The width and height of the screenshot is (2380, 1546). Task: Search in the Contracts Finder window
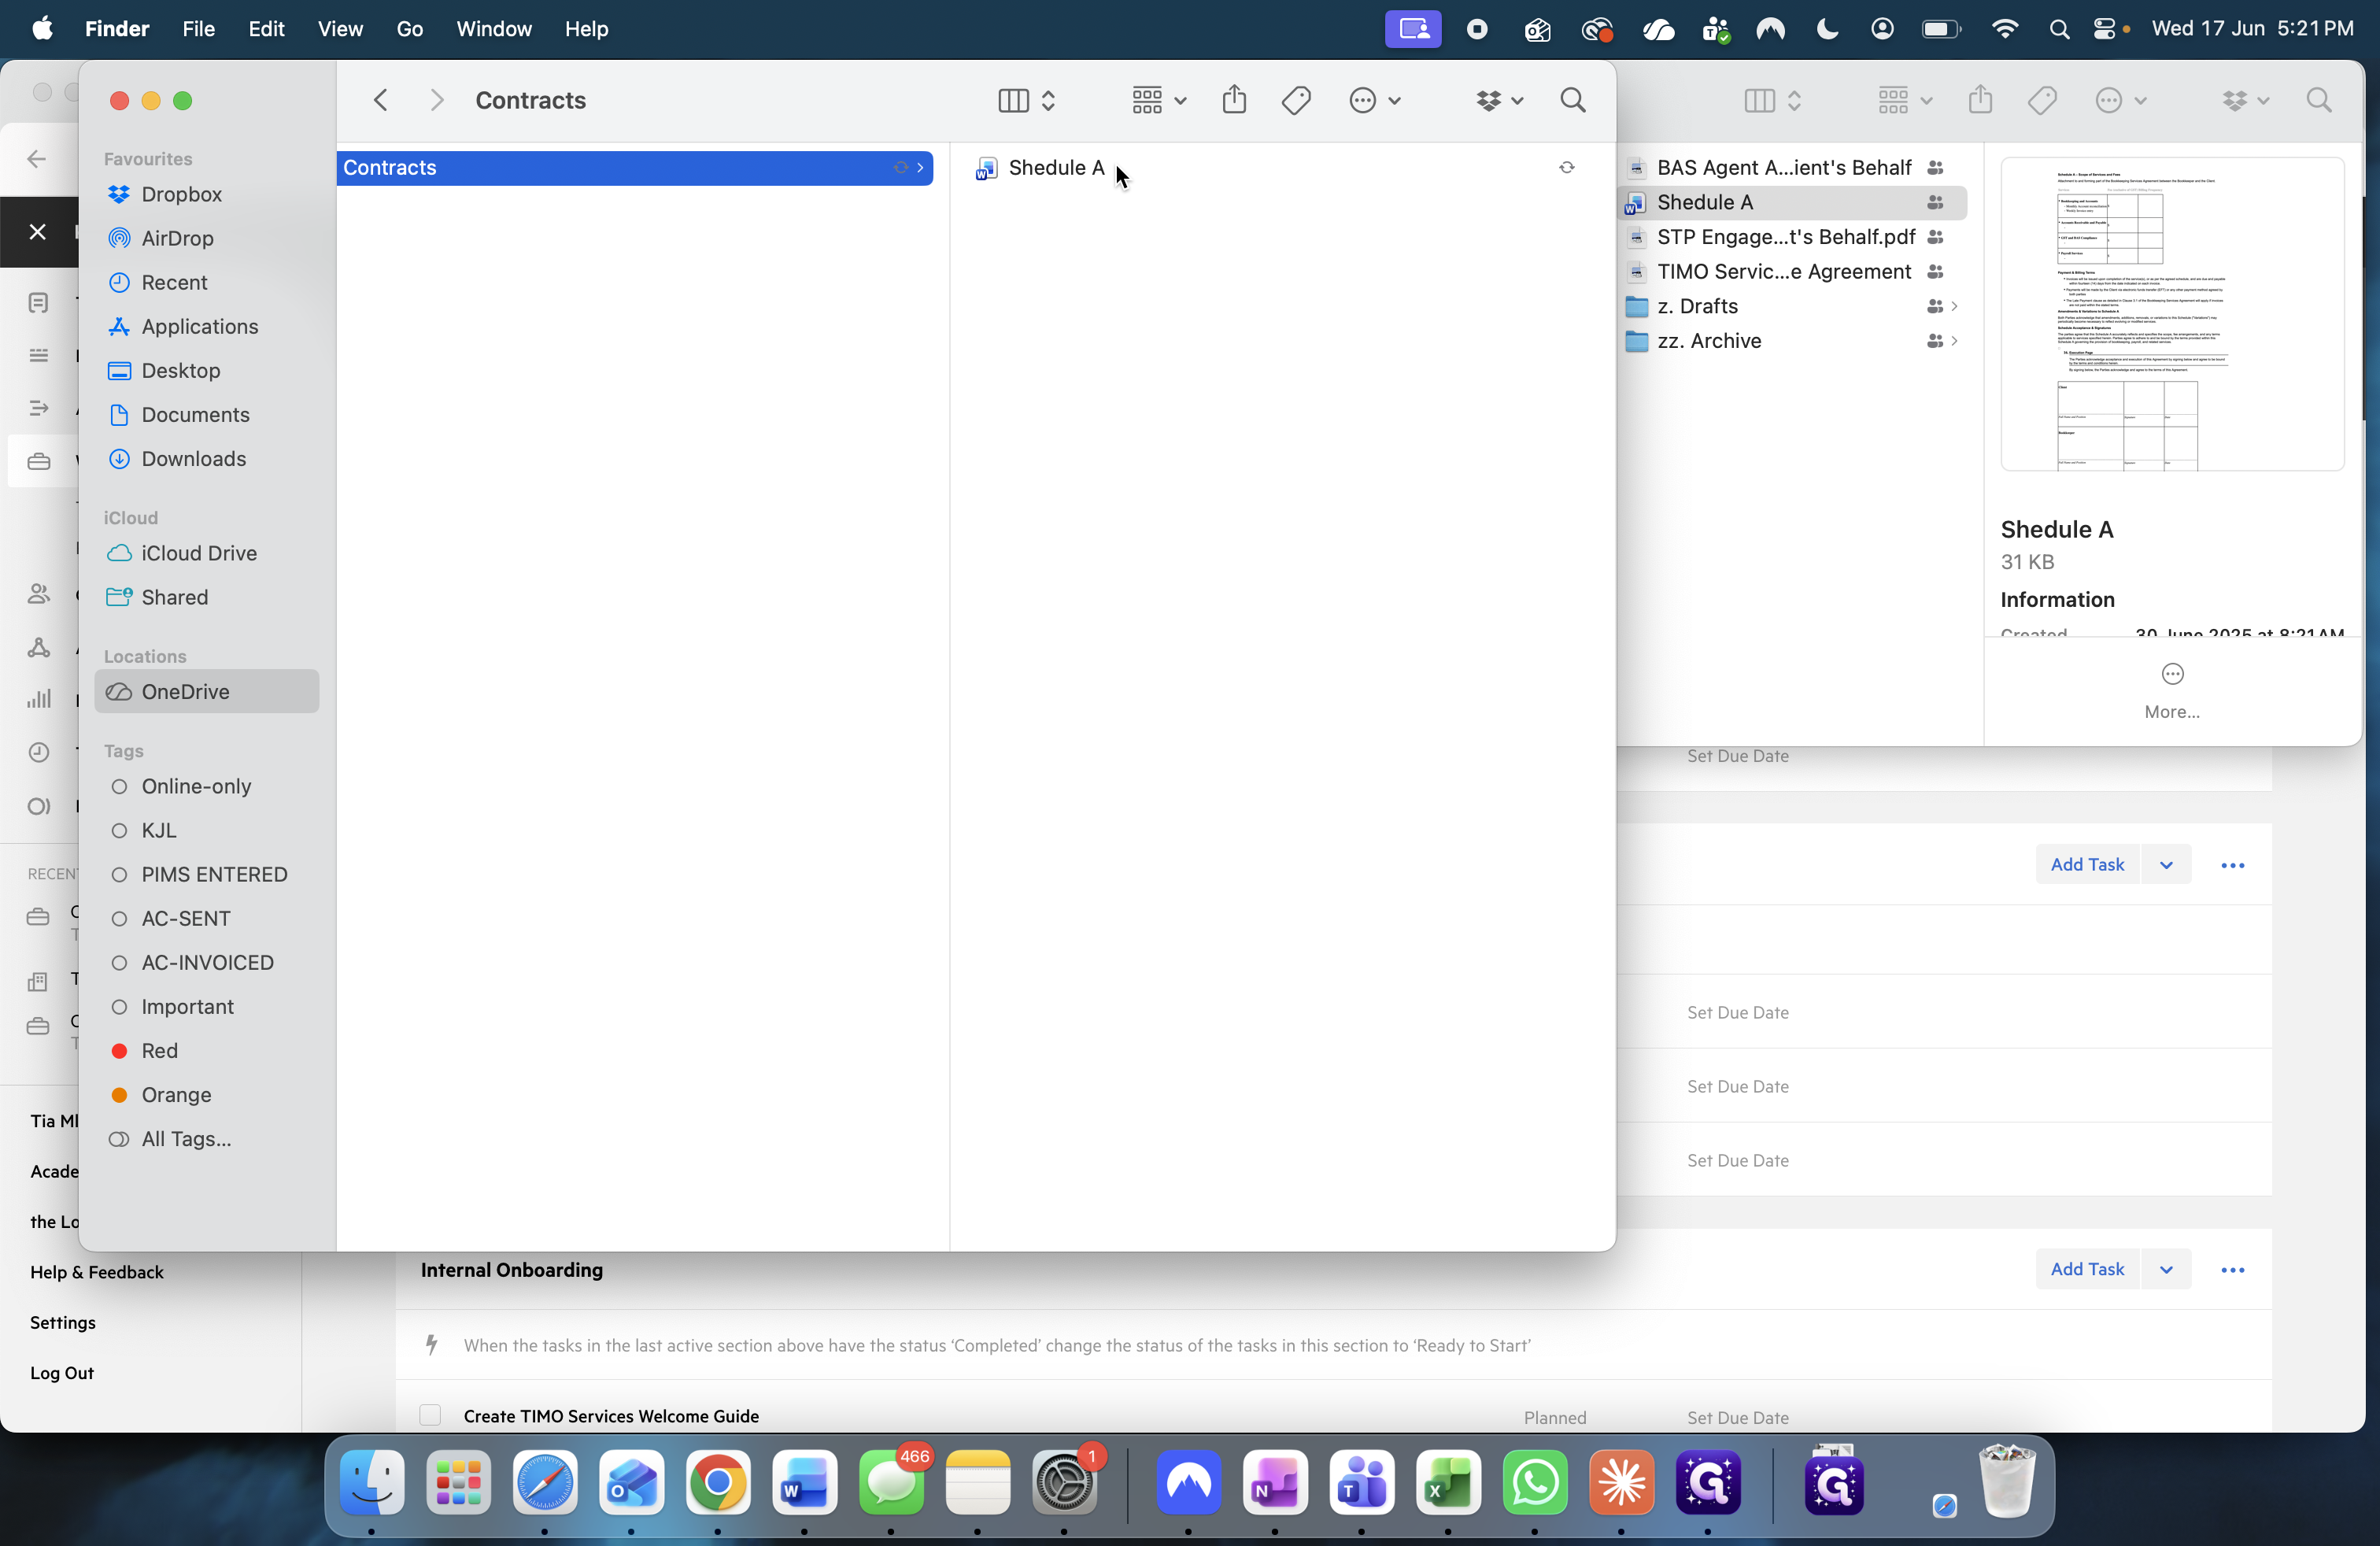pyautogui.click(x=1573, y=100)
